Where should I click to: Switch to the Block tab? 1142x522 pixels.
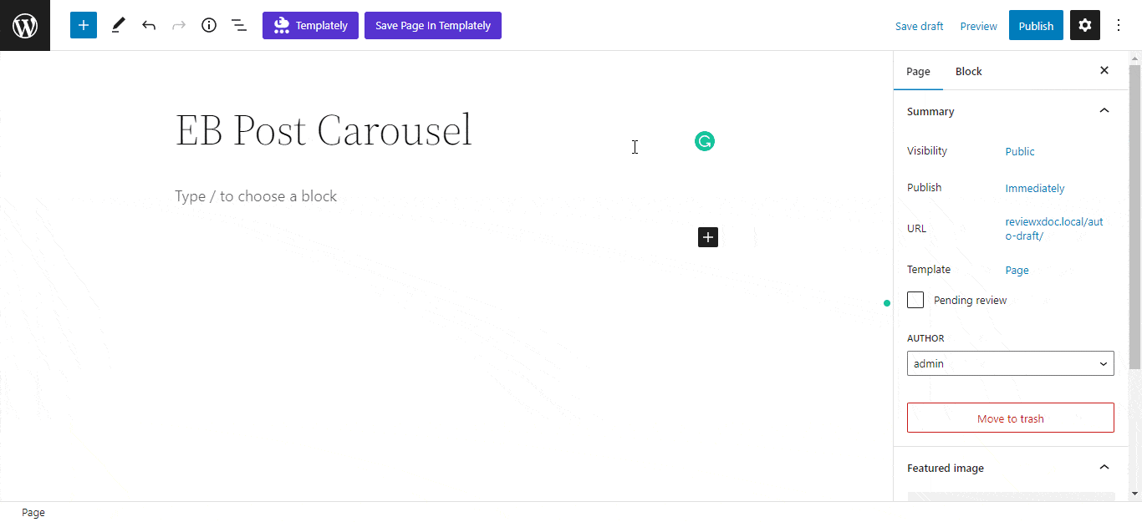pos(969,71)
